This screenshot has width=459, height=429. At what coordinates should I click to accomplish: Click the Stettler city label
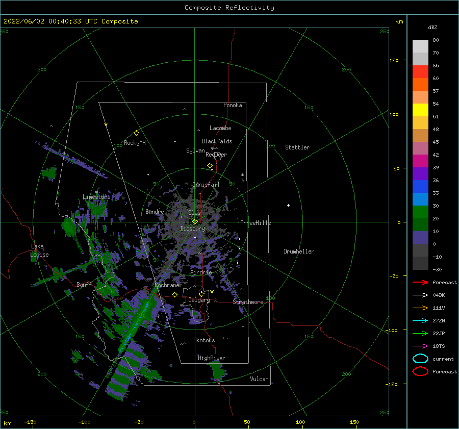pyautogui.click(x=297, y=147)
